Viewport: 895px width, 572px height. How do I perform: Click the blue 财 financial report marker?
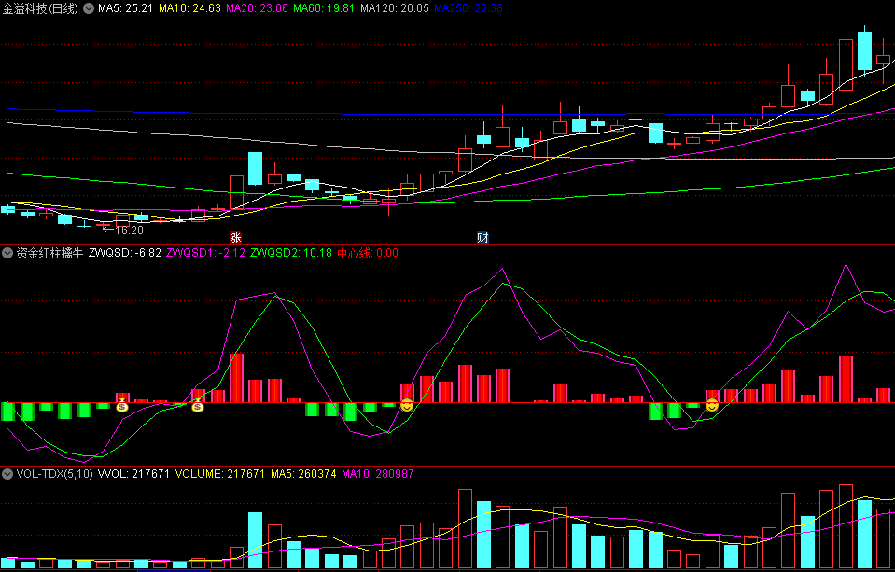pos(482,237)
